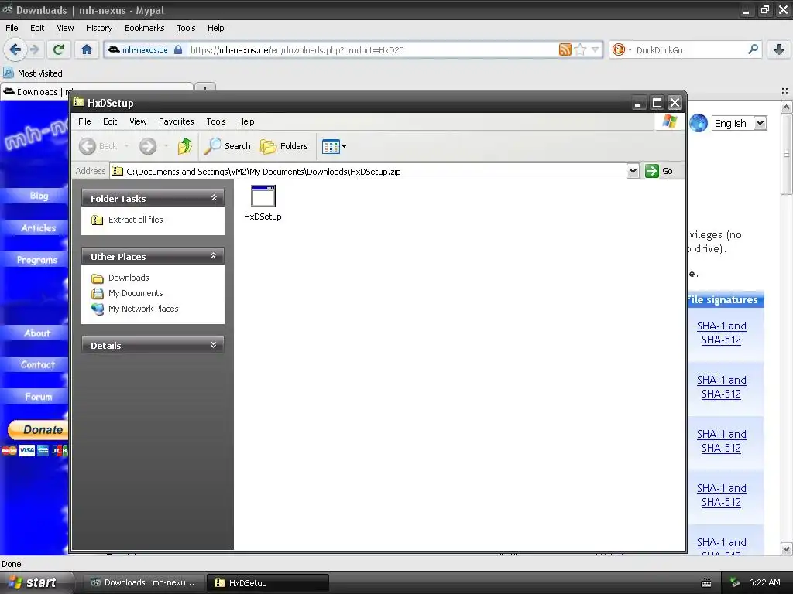Click the browser page scrollbar thumb
This screenshot has height=594, width=793.
[x=786, y=154]
